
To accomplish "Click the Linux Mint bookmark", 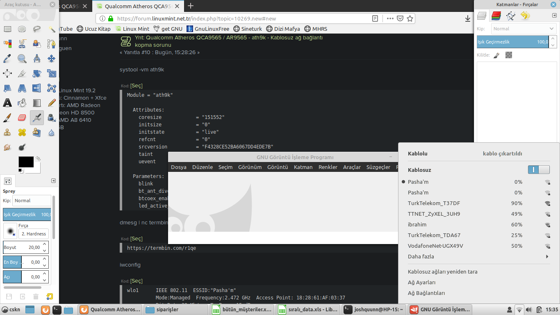I will tap(132, 29).
